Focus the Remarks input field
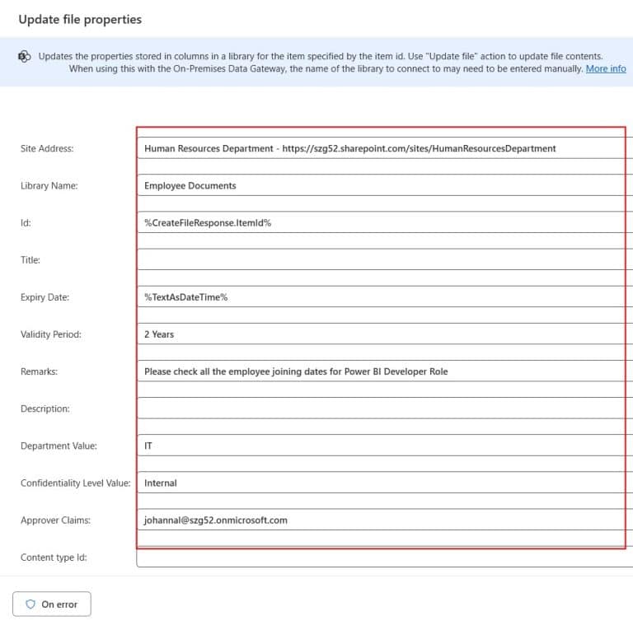This screenshot has height=630, width=633. click(385, 371)
